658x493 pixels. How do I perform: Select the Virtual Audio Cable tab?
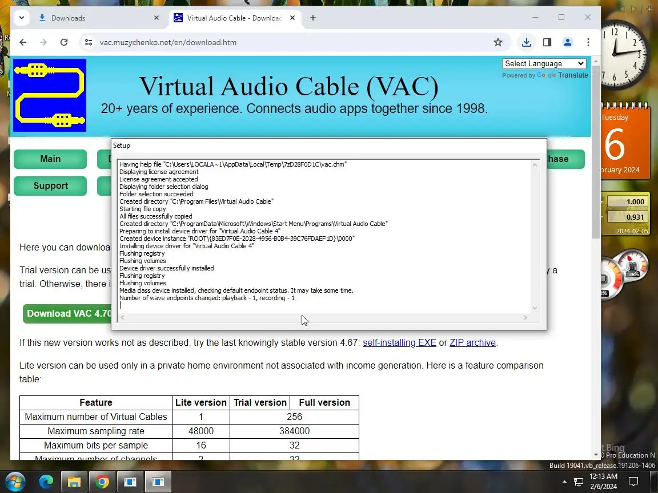click(235, 18)
